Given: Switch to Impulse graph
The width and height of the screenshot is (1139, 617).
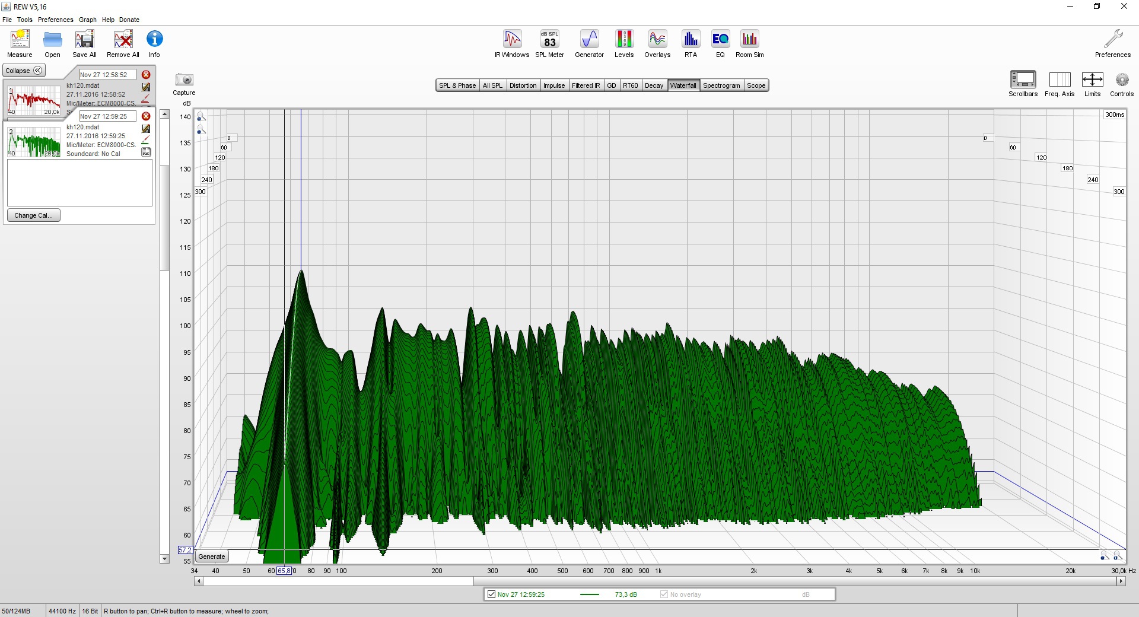Looking at the screenshot, I should coord(554,85).
